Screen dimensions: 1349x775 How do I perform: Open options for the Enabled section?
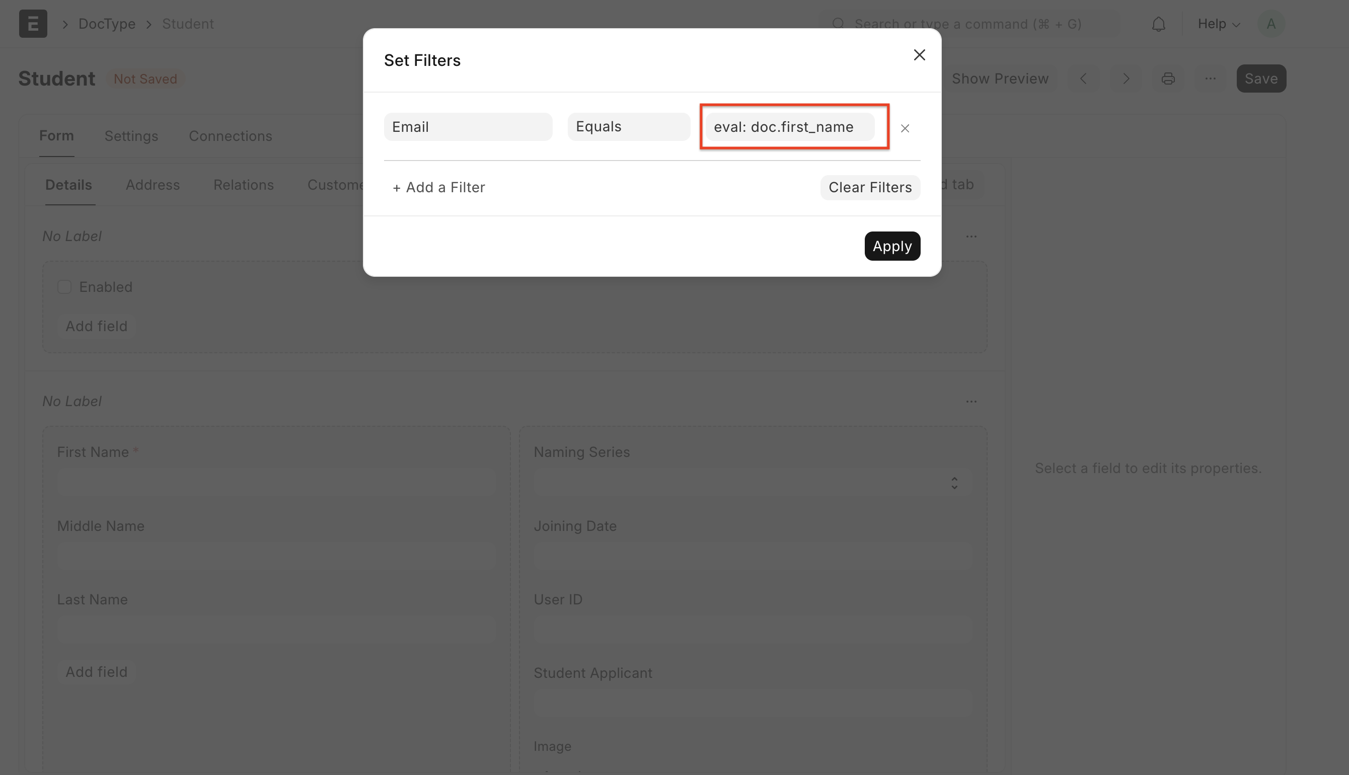tap(971, 237)
